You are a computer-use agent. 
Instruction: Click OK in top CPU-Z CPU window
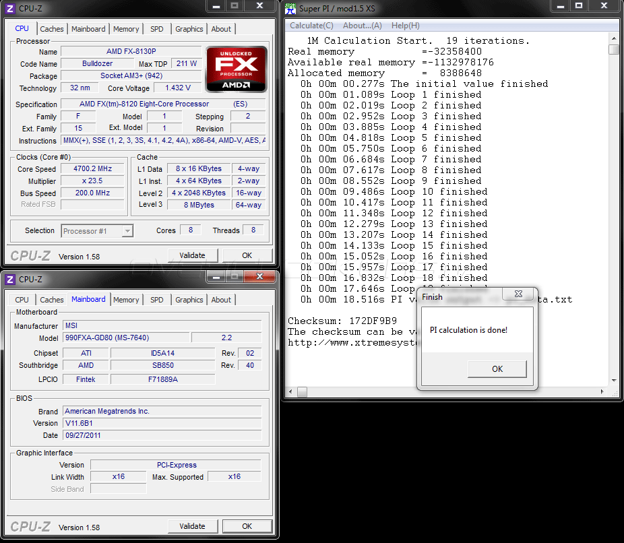click(x=247, y=255)
